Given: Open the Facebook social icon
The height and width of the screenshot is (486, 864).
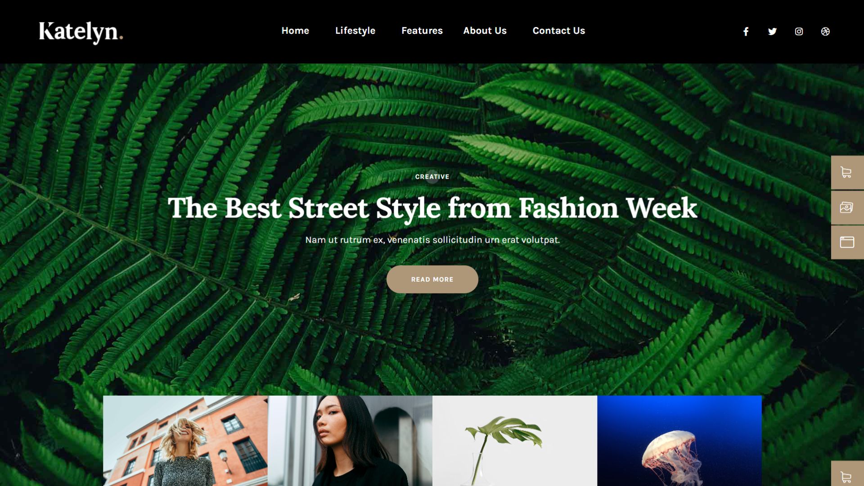Looking at the screenshot, I should [746, 31].
